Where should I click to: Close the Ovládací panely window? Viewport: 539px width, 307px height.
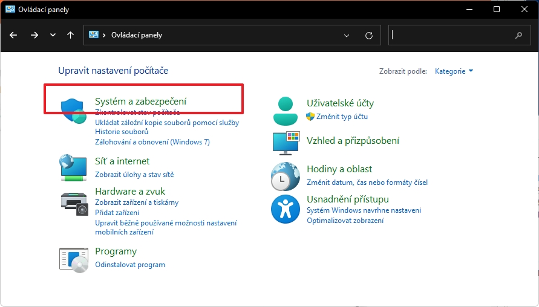[524, 9]
